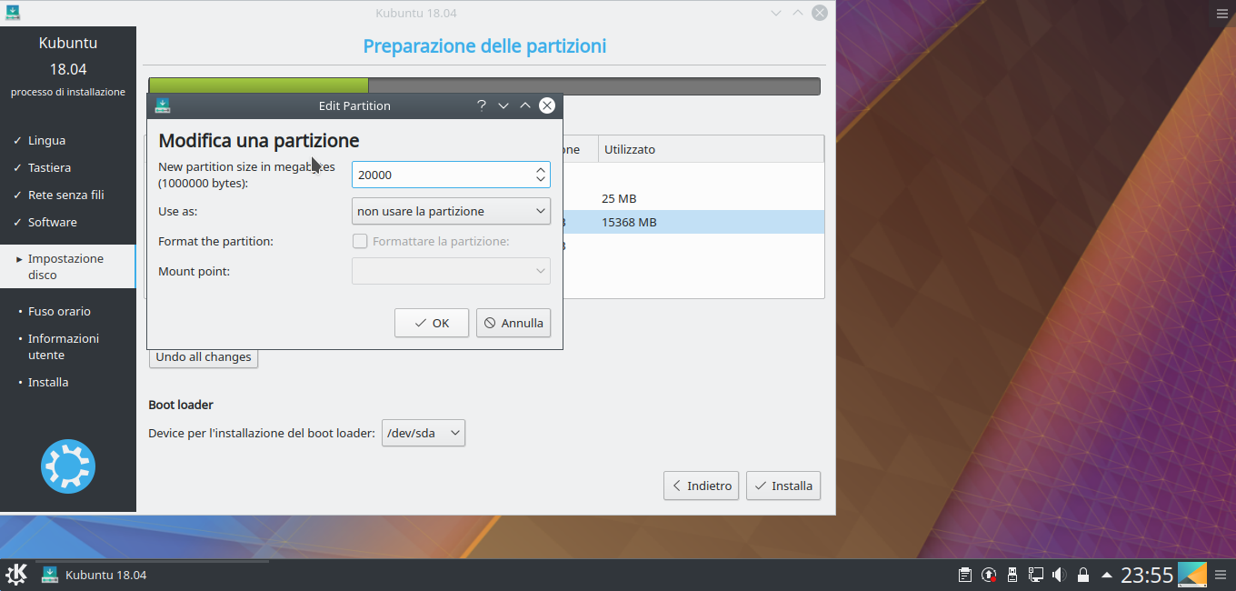Click the 23:55 clock in the taskbar
The image size is (1236, 591).
coord(1147,575)
